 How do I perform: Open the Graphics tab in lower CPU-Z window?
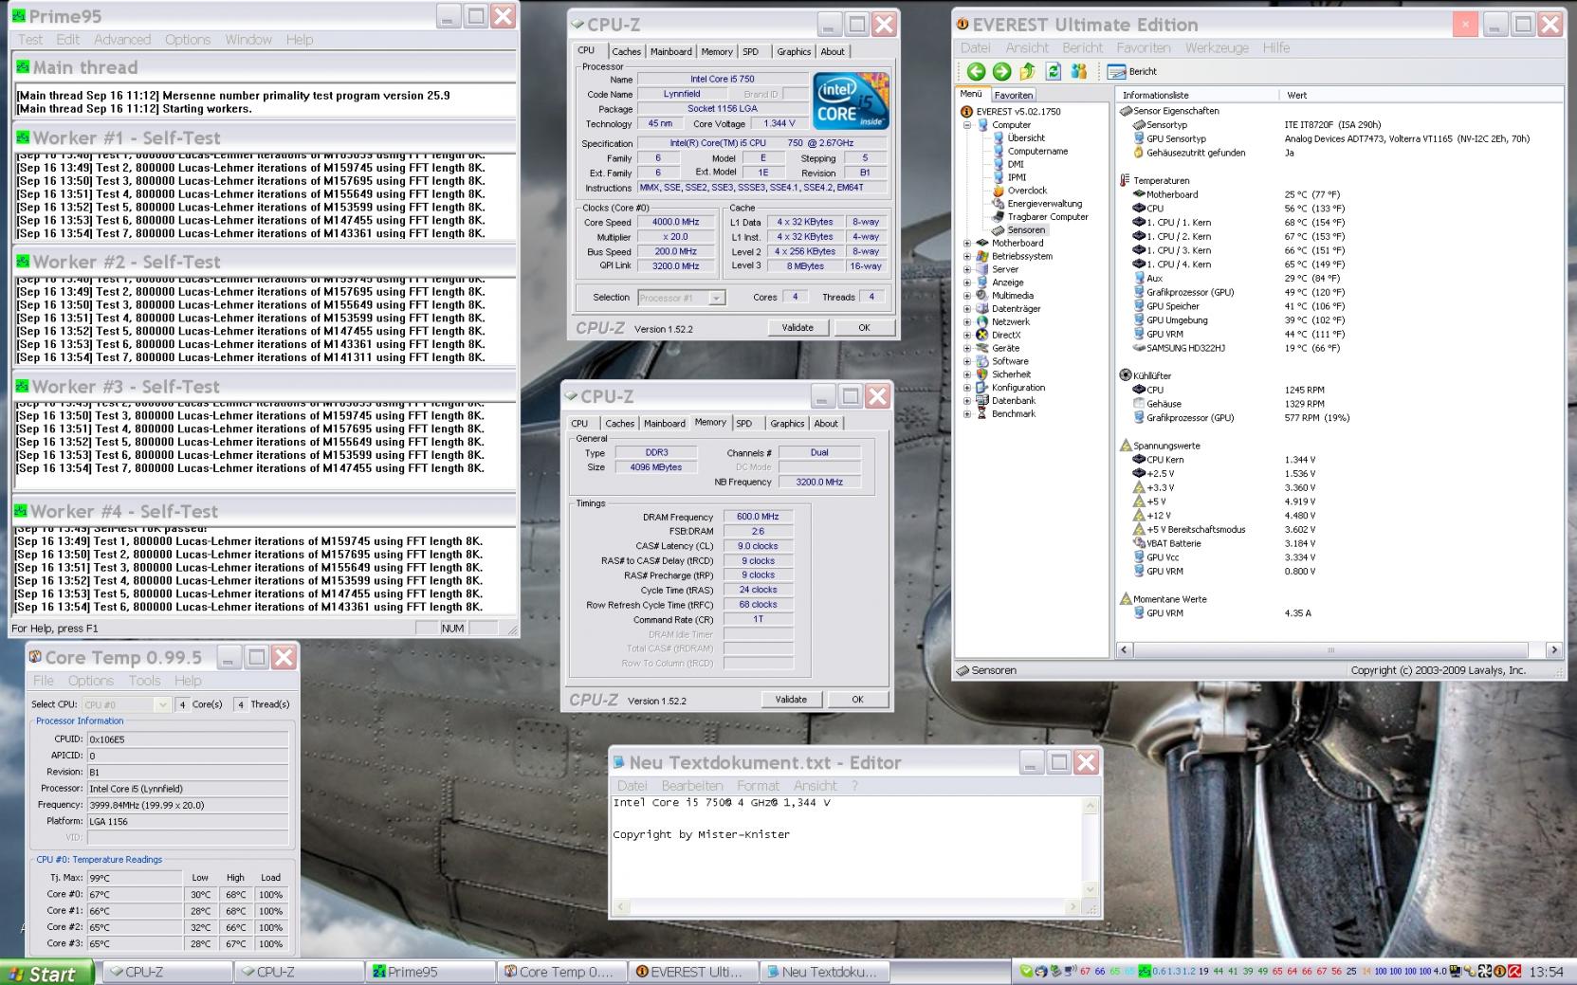tap(787, 424)
